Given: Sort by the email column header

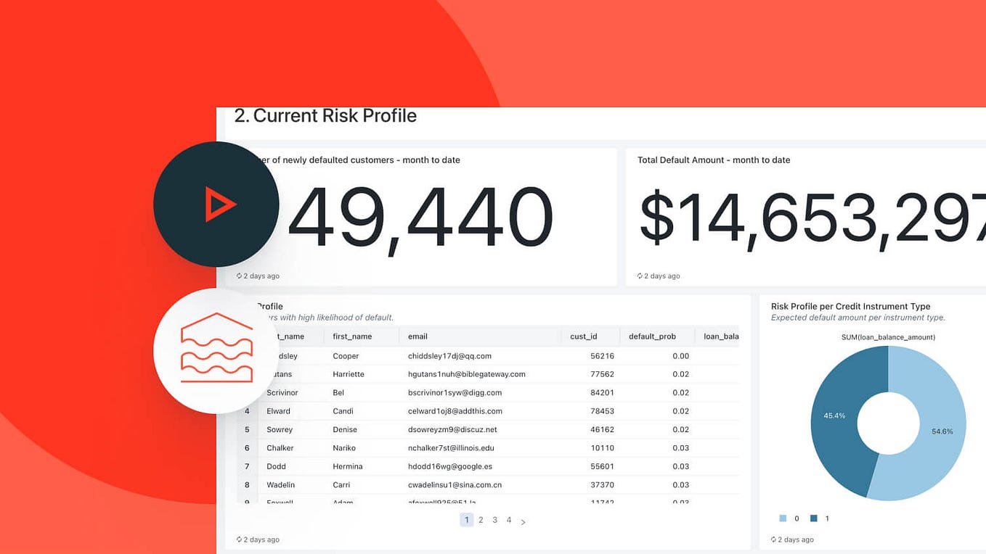Looking at the screenshot, I should pyautogui.click(x=417, y=336).
